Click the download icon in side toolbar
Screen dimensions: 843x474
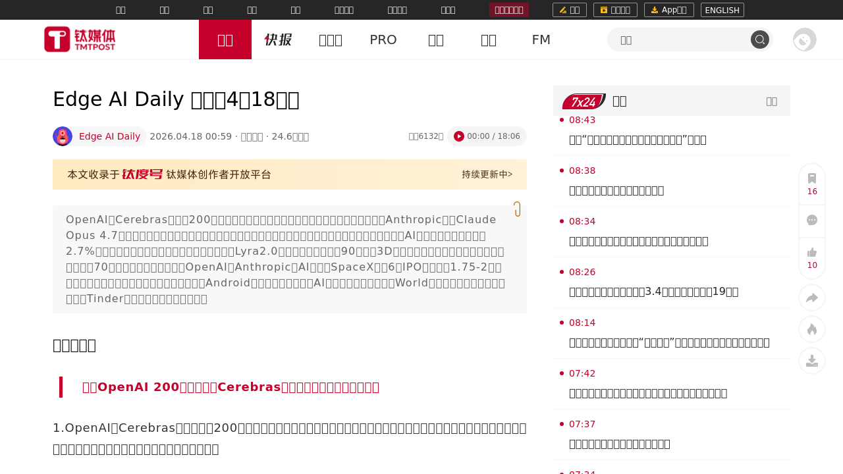click(812, 361)
